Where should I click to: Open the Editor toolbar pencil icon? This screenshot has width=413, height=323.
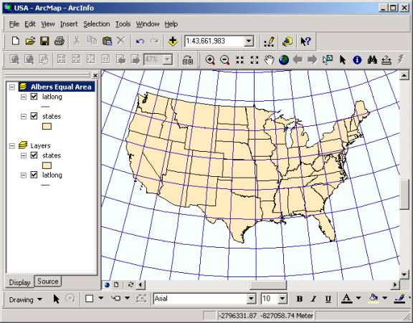click(269, 42)
